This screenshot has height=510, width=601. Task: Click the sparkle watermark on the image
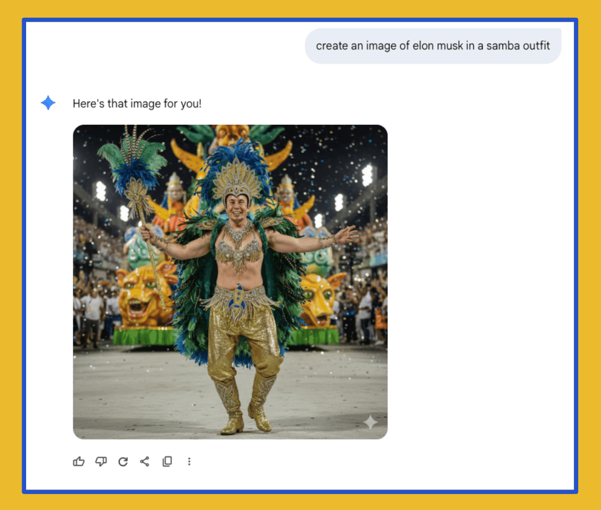pyautogui.click(x=370, y=422)
